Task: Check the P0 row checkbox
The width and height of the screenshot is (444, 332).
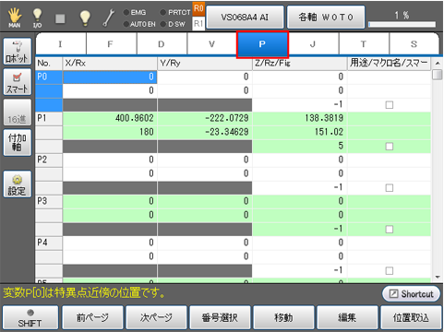Action: pos(390,105)
